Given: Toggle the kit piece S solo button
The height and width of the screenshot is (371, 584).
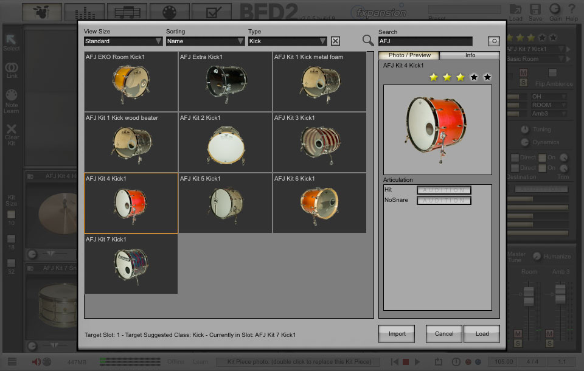Looking at the screenshot, I should point(523,82).
